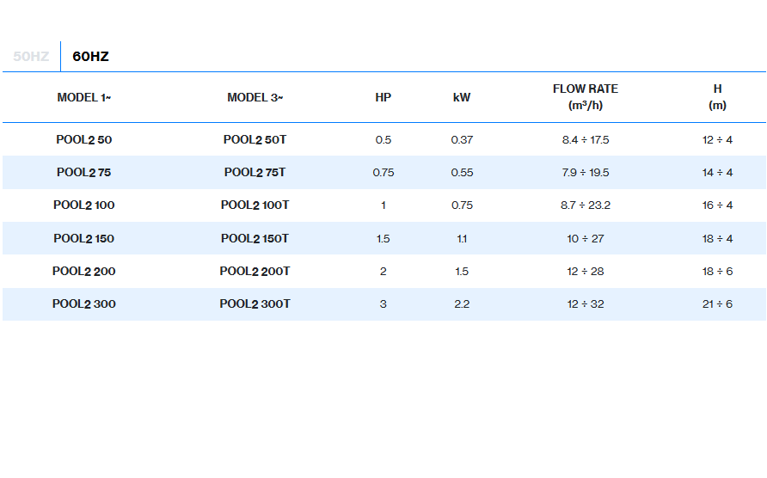Click the MODEL 3~ column header

coord(255,98)
